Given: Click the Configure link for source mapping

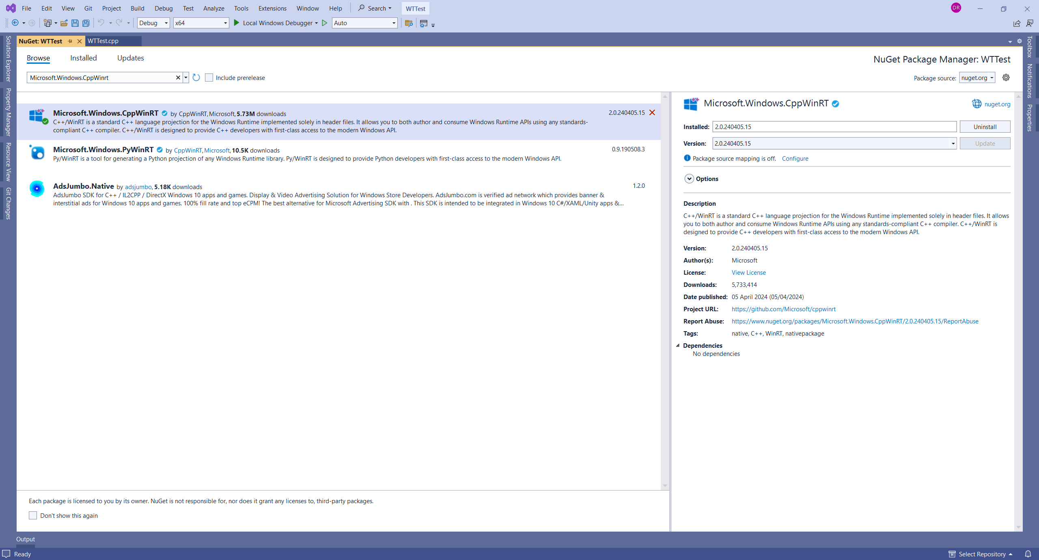Looking at the screenshot, I should pyautogui.click(x=795, y=158).
